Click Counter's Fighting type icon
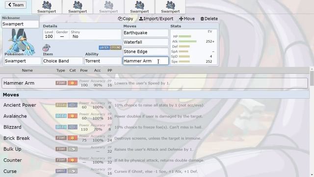Image resolution: width=314 pixels, height=177 pixels. click(x=61, y=160)
